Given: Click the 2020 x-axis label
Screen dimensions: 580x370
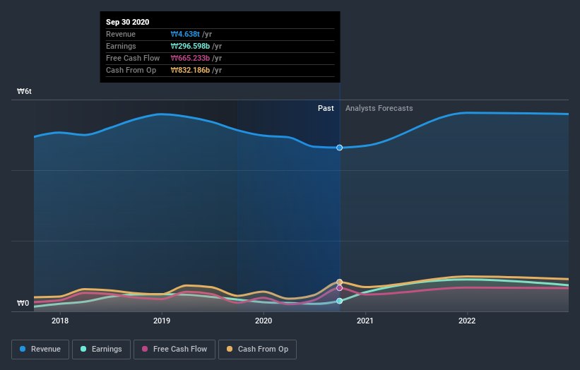Looking at the screenshot, I should pos(264,321).
